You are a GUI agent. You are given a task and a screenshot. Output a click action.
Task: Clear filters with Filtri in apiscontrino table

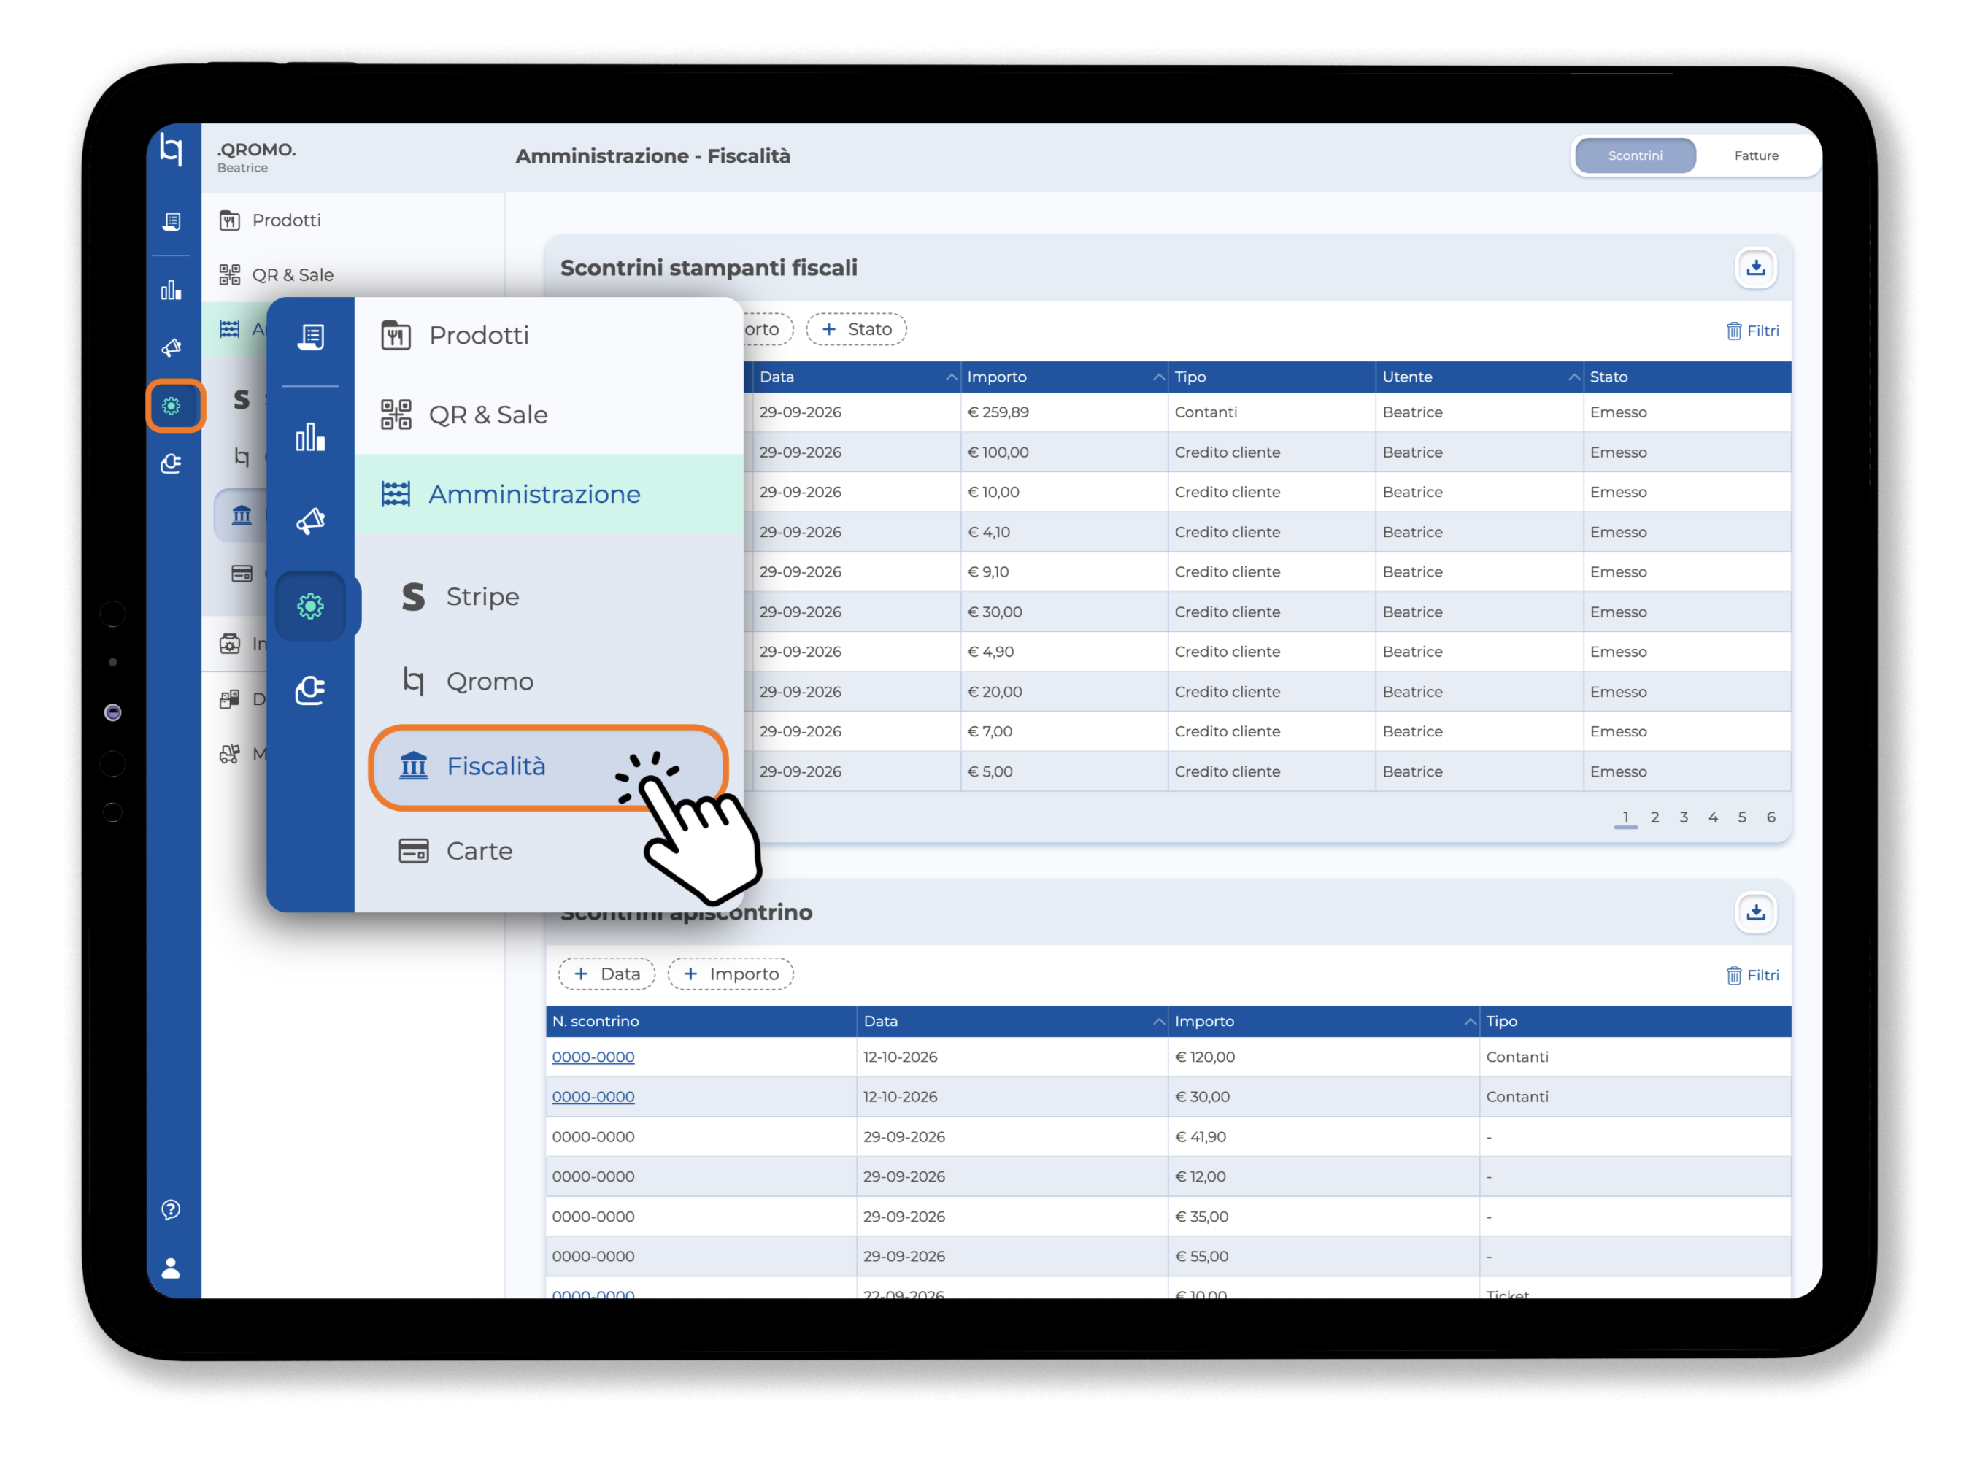click(1752, 975)
